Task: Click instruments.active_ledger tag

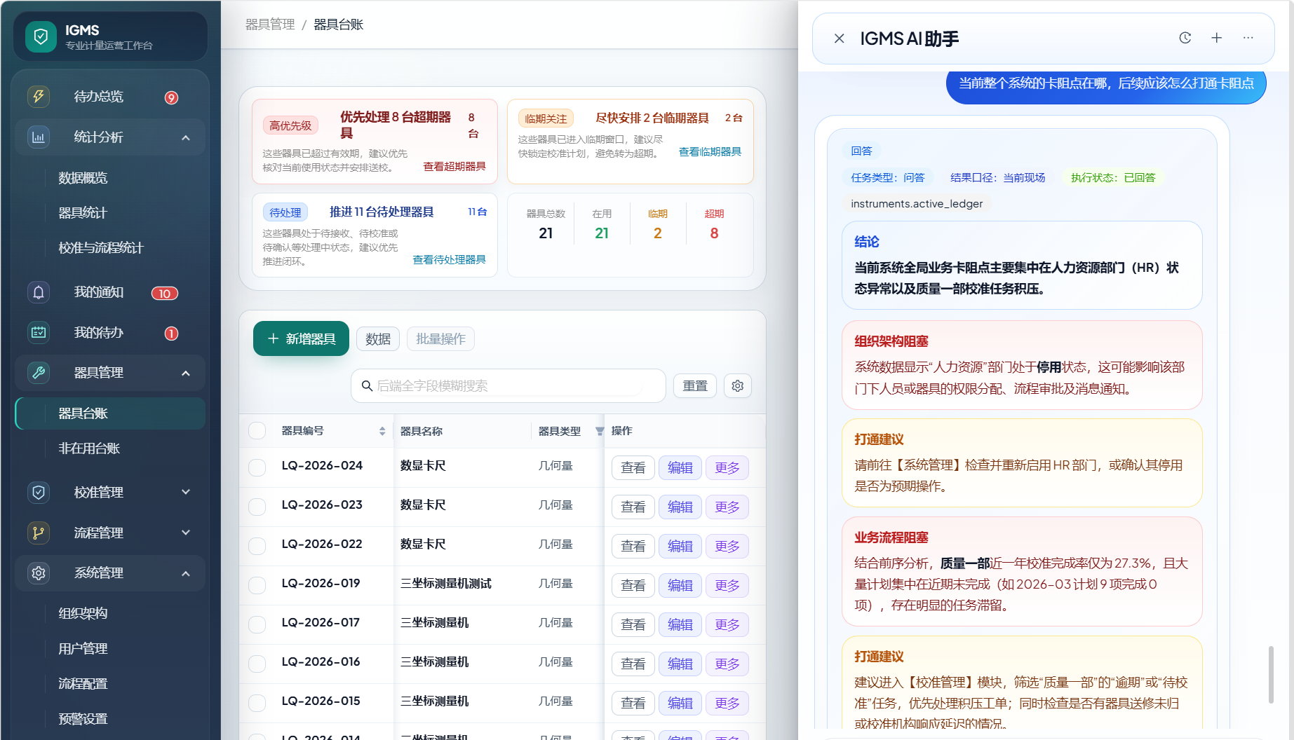Action: click(x=917, y=204)
